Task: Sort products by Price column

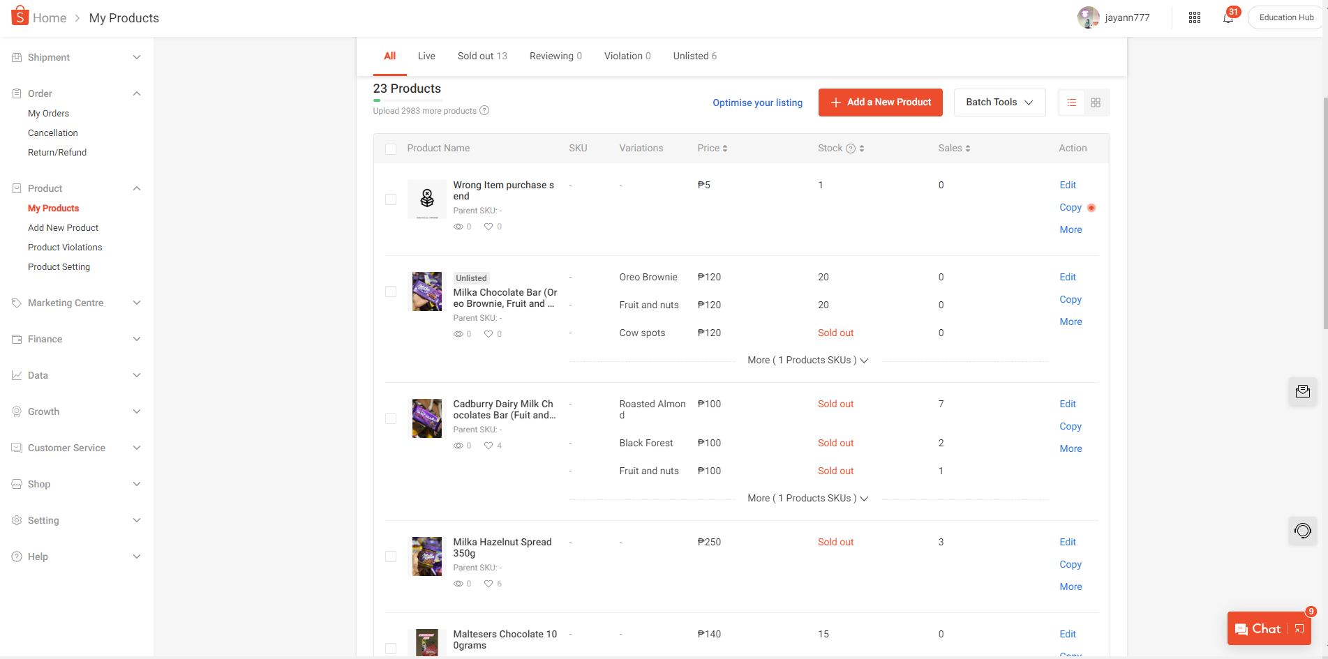Action: click(713, 149)
